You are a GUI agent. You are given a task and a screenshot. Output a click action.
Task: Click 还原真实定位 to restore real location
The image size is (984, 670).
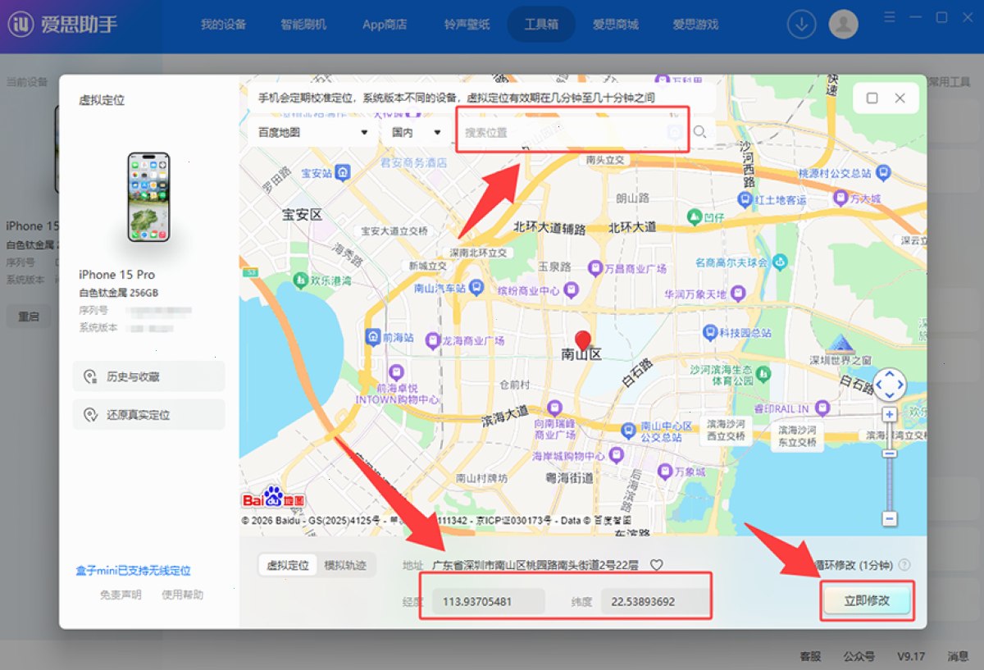click(148, 415)
